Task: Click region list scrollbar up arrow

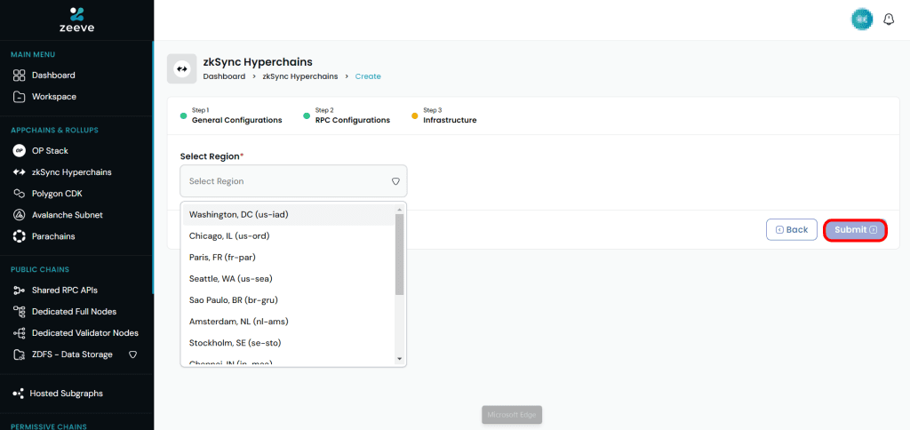Action: coord(399,209)
